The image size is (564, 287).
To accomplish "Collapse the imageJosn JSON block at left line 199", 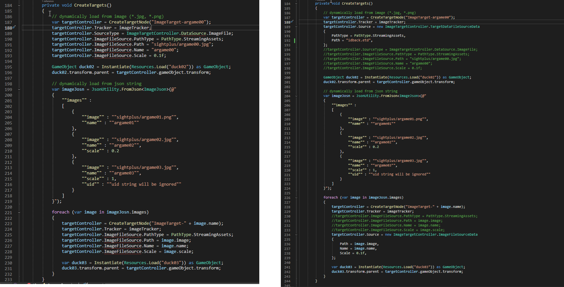I will pos(19,89).
